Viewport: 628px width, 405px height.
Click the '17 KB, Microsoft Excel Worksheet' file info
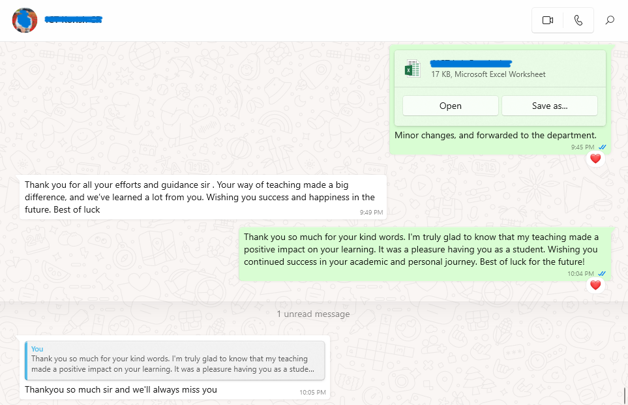tap(488, 74)
